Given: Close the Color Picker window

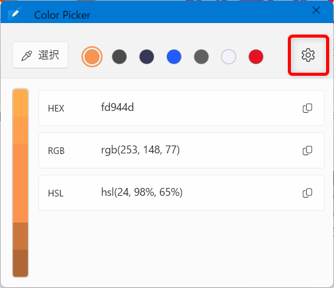Looking at the screenshot, I should point(316,10).
